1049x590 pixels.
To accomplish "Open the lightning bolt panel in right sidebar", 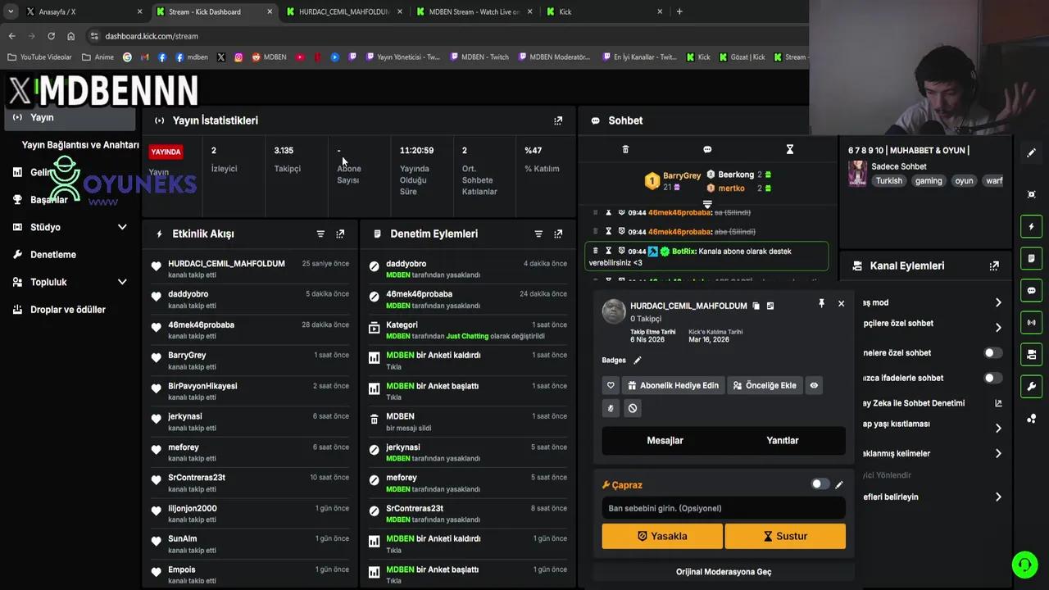I will (x=1031, y=226).
